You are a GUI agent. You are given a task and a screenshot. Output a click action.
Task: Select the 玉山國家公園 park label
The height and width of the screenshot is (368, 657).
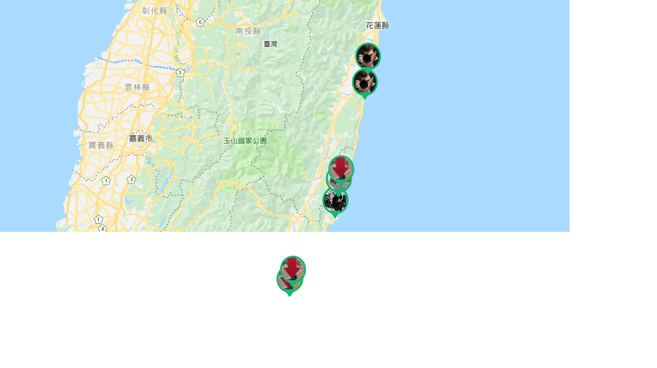pos(245,141)
